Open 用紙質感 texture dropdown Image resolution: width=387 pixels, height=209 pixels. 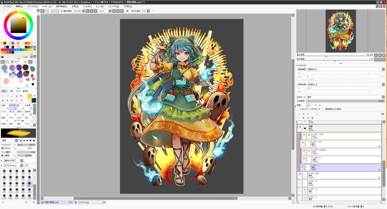(383, 69)
